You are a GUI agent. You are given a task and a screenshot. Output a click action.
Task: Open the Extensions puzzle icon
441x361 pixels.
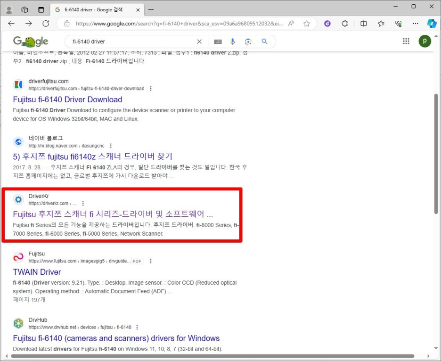click(x=345, y=24)
